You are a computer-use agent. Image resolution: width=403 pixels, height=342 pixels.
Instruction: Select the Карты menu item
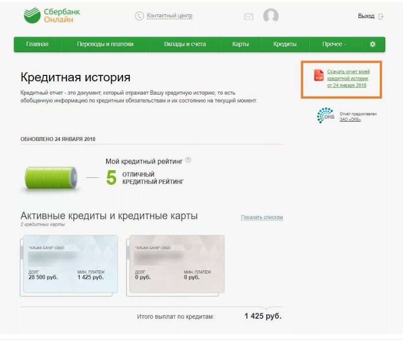pyautogui.click(x=241, y=44)
